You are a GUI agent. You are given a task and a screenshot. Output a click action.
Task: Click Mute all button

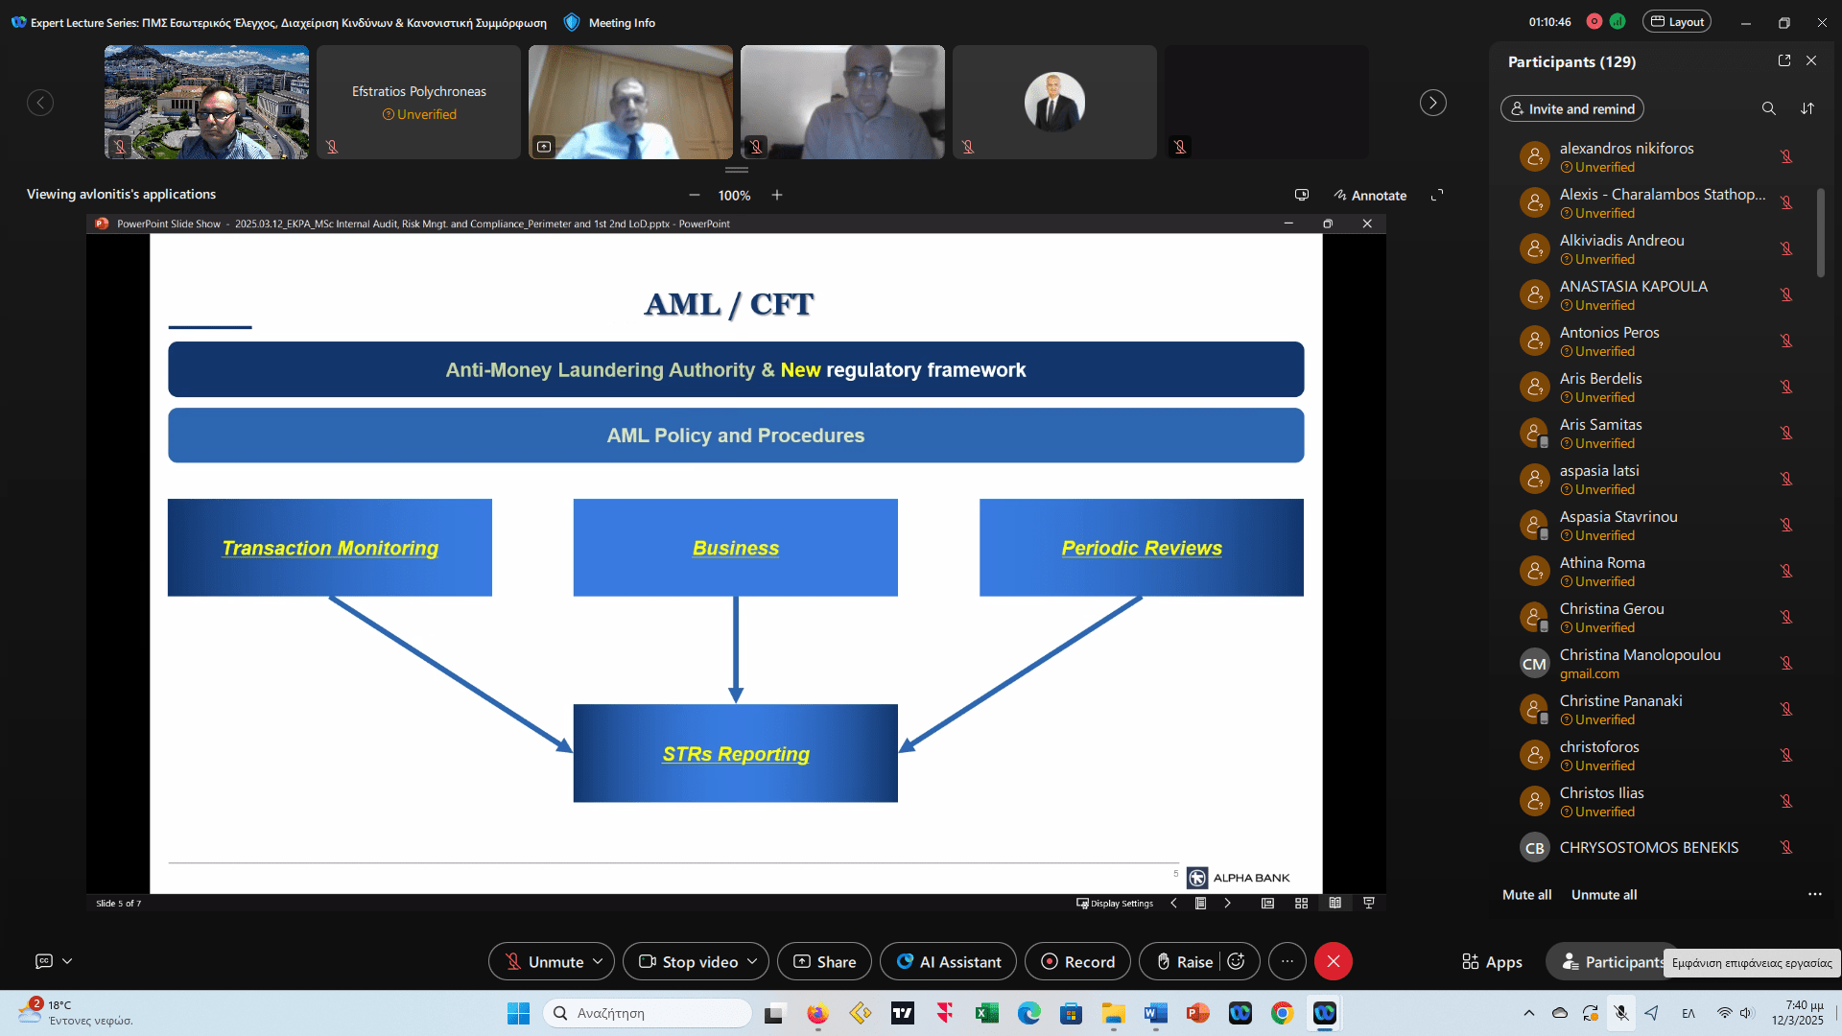(x=1526, y=894)
